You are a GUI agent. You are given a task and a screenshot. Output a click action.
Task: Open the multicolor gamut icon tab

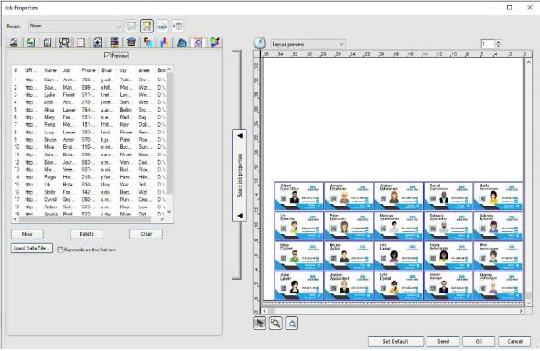coord(214,43)
